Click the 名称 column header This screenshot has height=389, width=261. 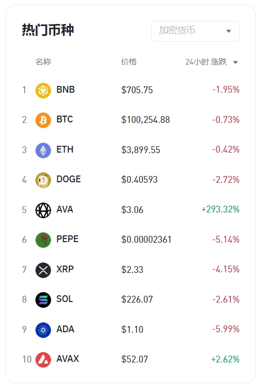[x=43, y=61]
